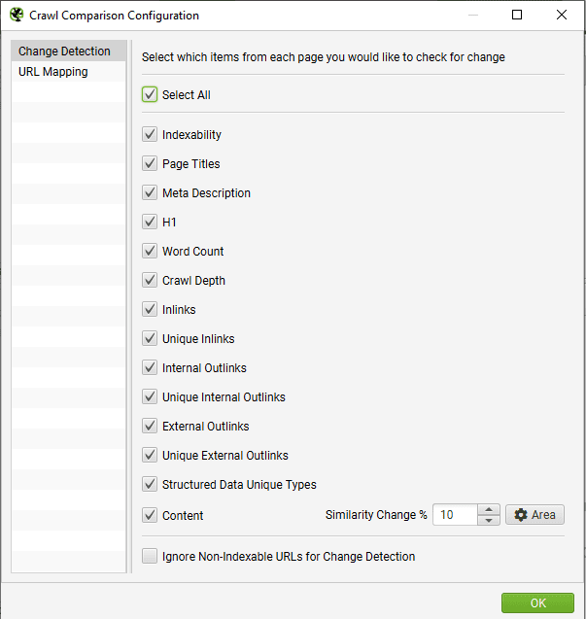
Task: Maximize the Crawl Comparison Configuration window
Action: (x=516, y=15)
